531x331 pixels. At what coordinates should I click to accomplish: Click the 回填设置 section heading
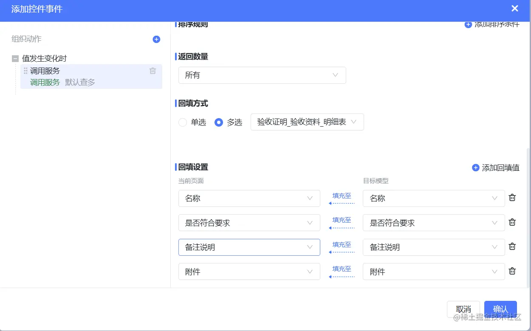193,167
